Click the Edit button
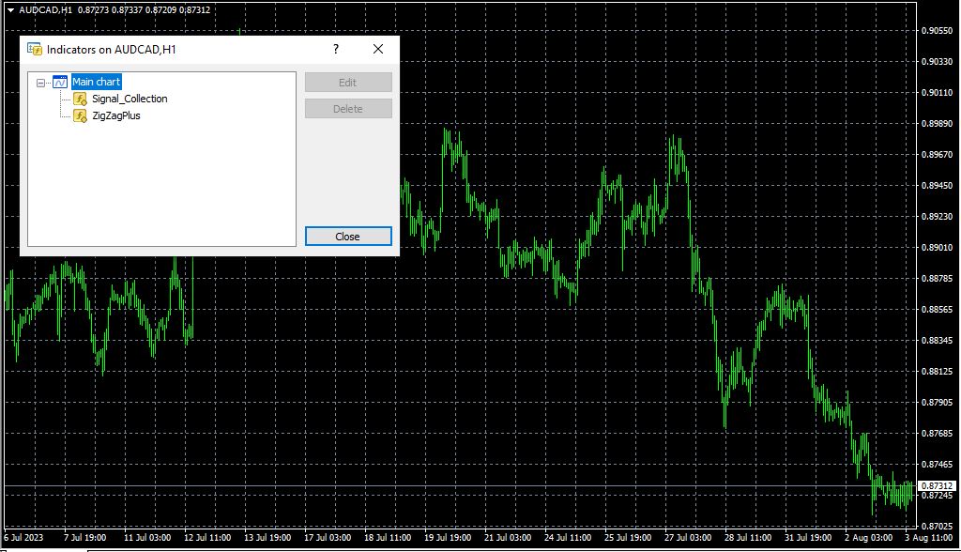This screenshot has height=552, width=961. tap(348, 83)
